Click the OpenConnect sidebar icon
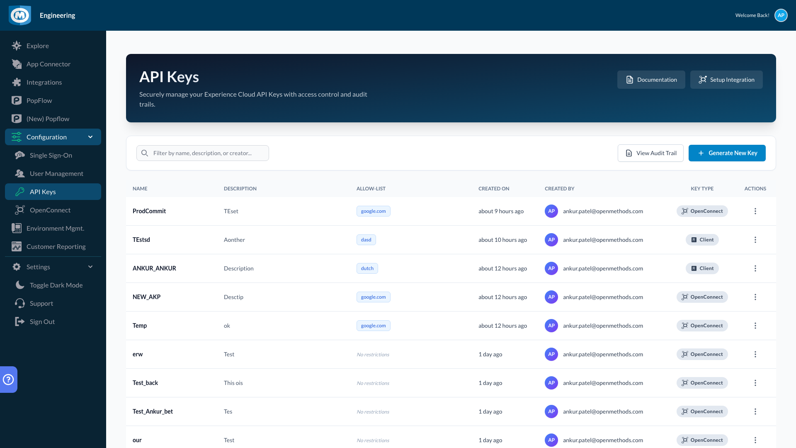This screenshot has height=448, width=796. point(19,210)
